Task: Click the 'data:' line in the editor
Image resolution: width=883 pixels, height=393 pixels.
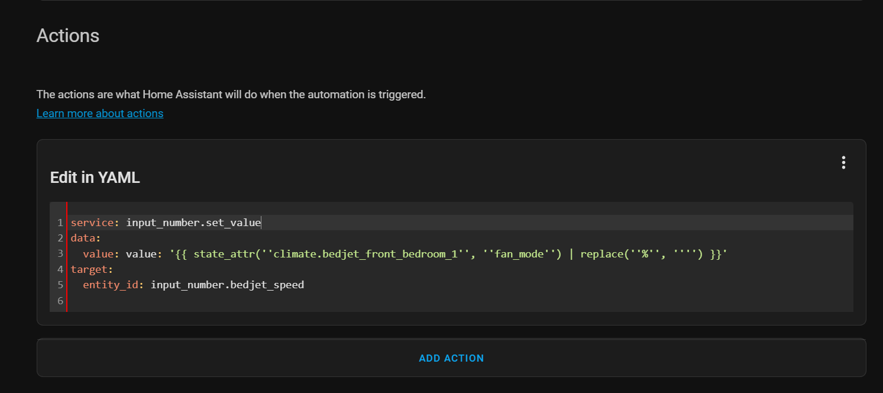Action: (86, 239)
